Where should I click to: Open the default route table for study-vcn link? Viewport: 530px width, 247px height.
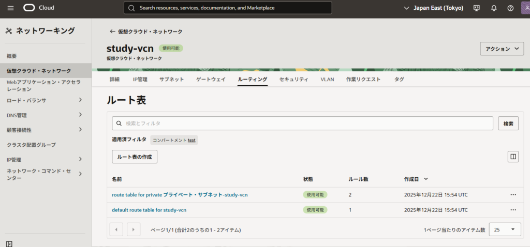coord(149,210)
